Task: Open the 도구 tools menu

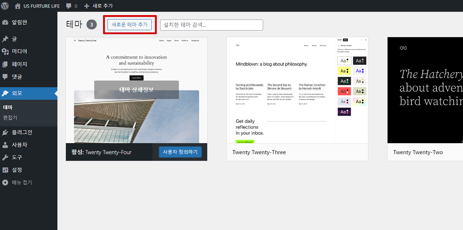Action: [17, 158]
